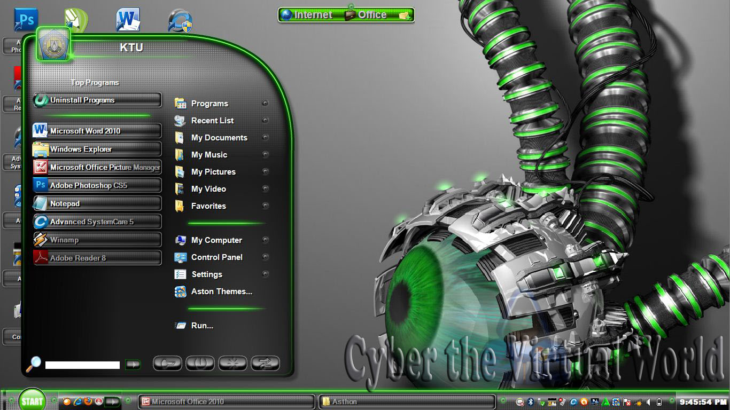
Task: Open the Action Center flag tray icon
Action: click(x=626, y=402)
